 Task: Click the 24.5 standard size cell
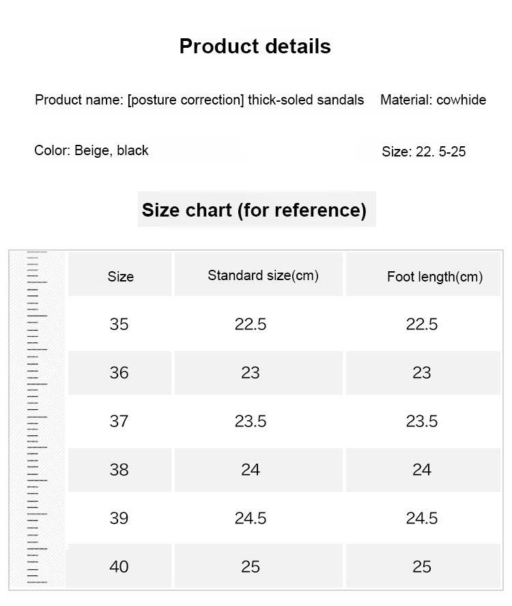(x=259, y=519)
